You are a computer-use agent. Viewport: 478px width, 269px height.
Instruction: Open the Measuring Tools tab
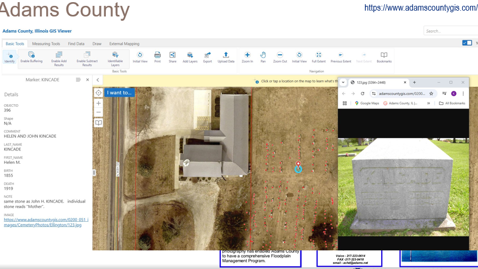pos(46,44)
